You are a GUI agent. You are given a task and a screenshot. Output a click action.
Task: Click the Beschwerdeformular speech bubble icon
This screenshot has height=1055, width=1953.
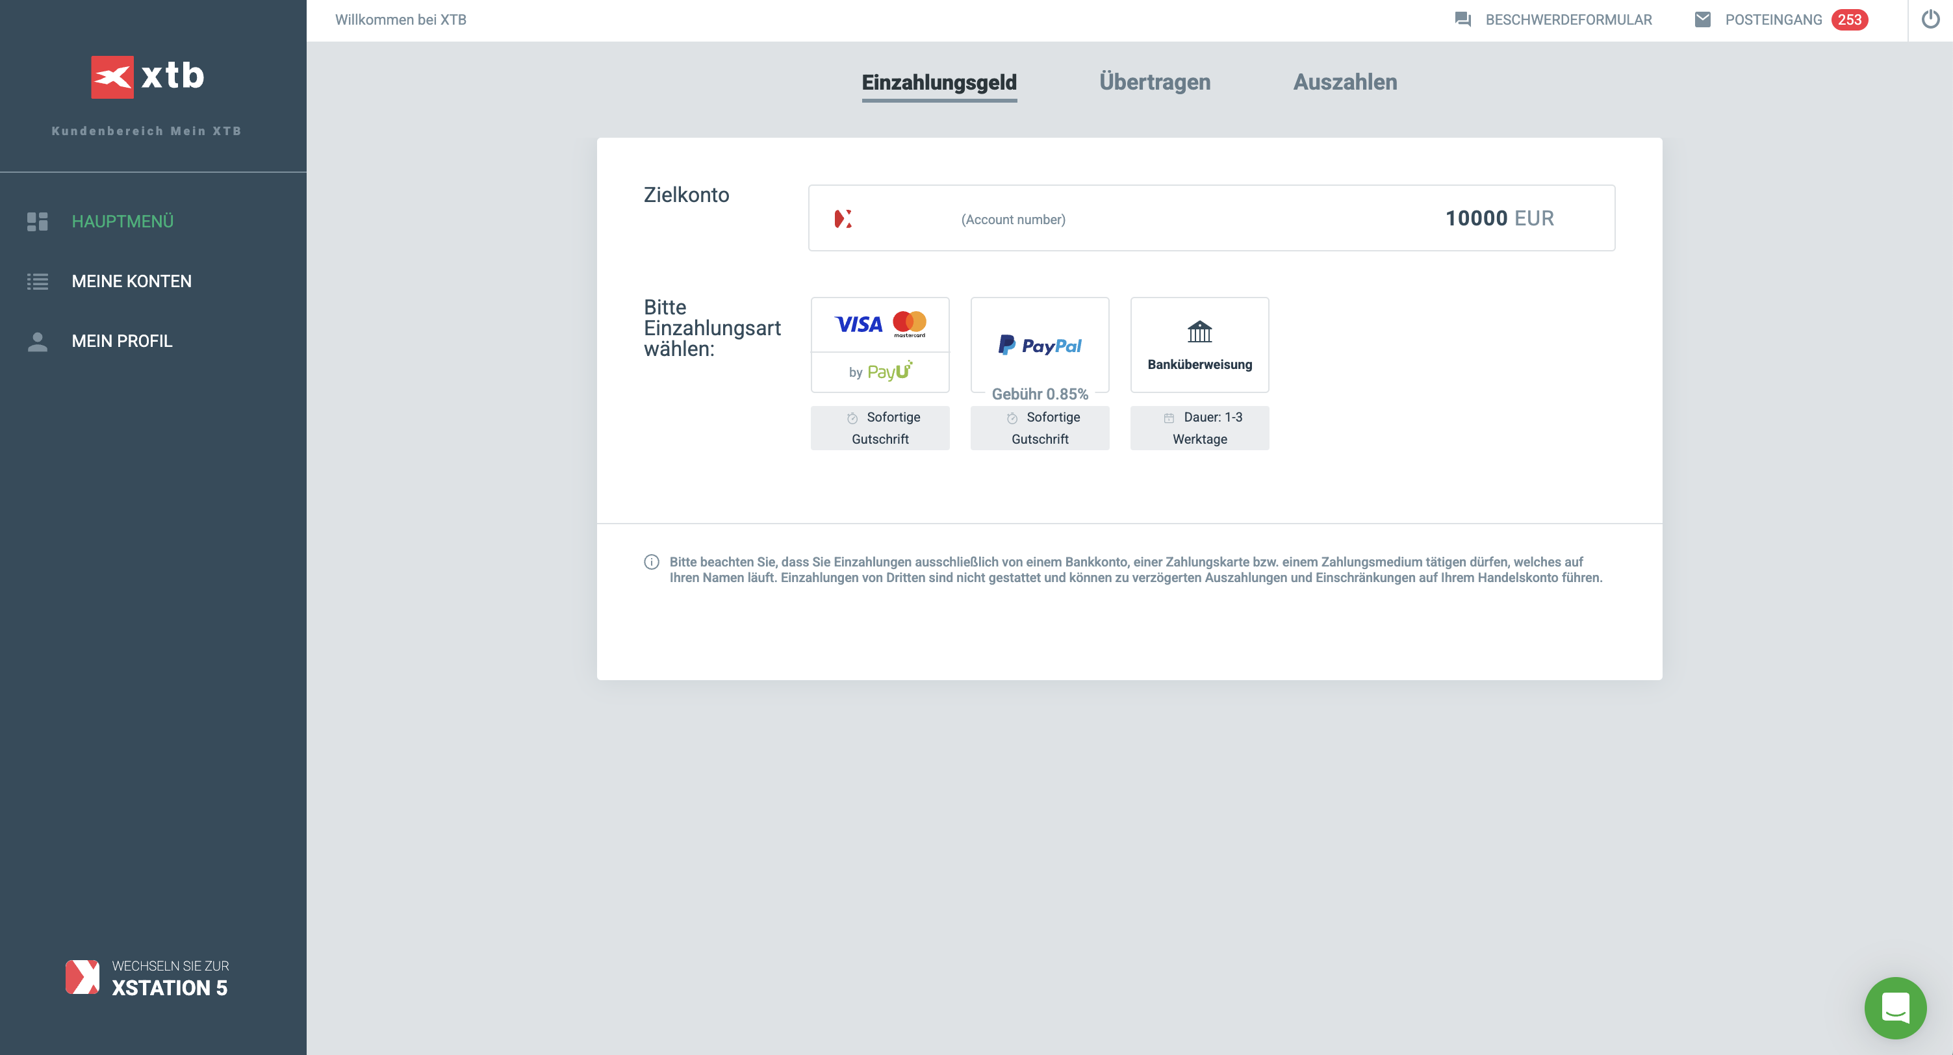[x=1462, y=19]
